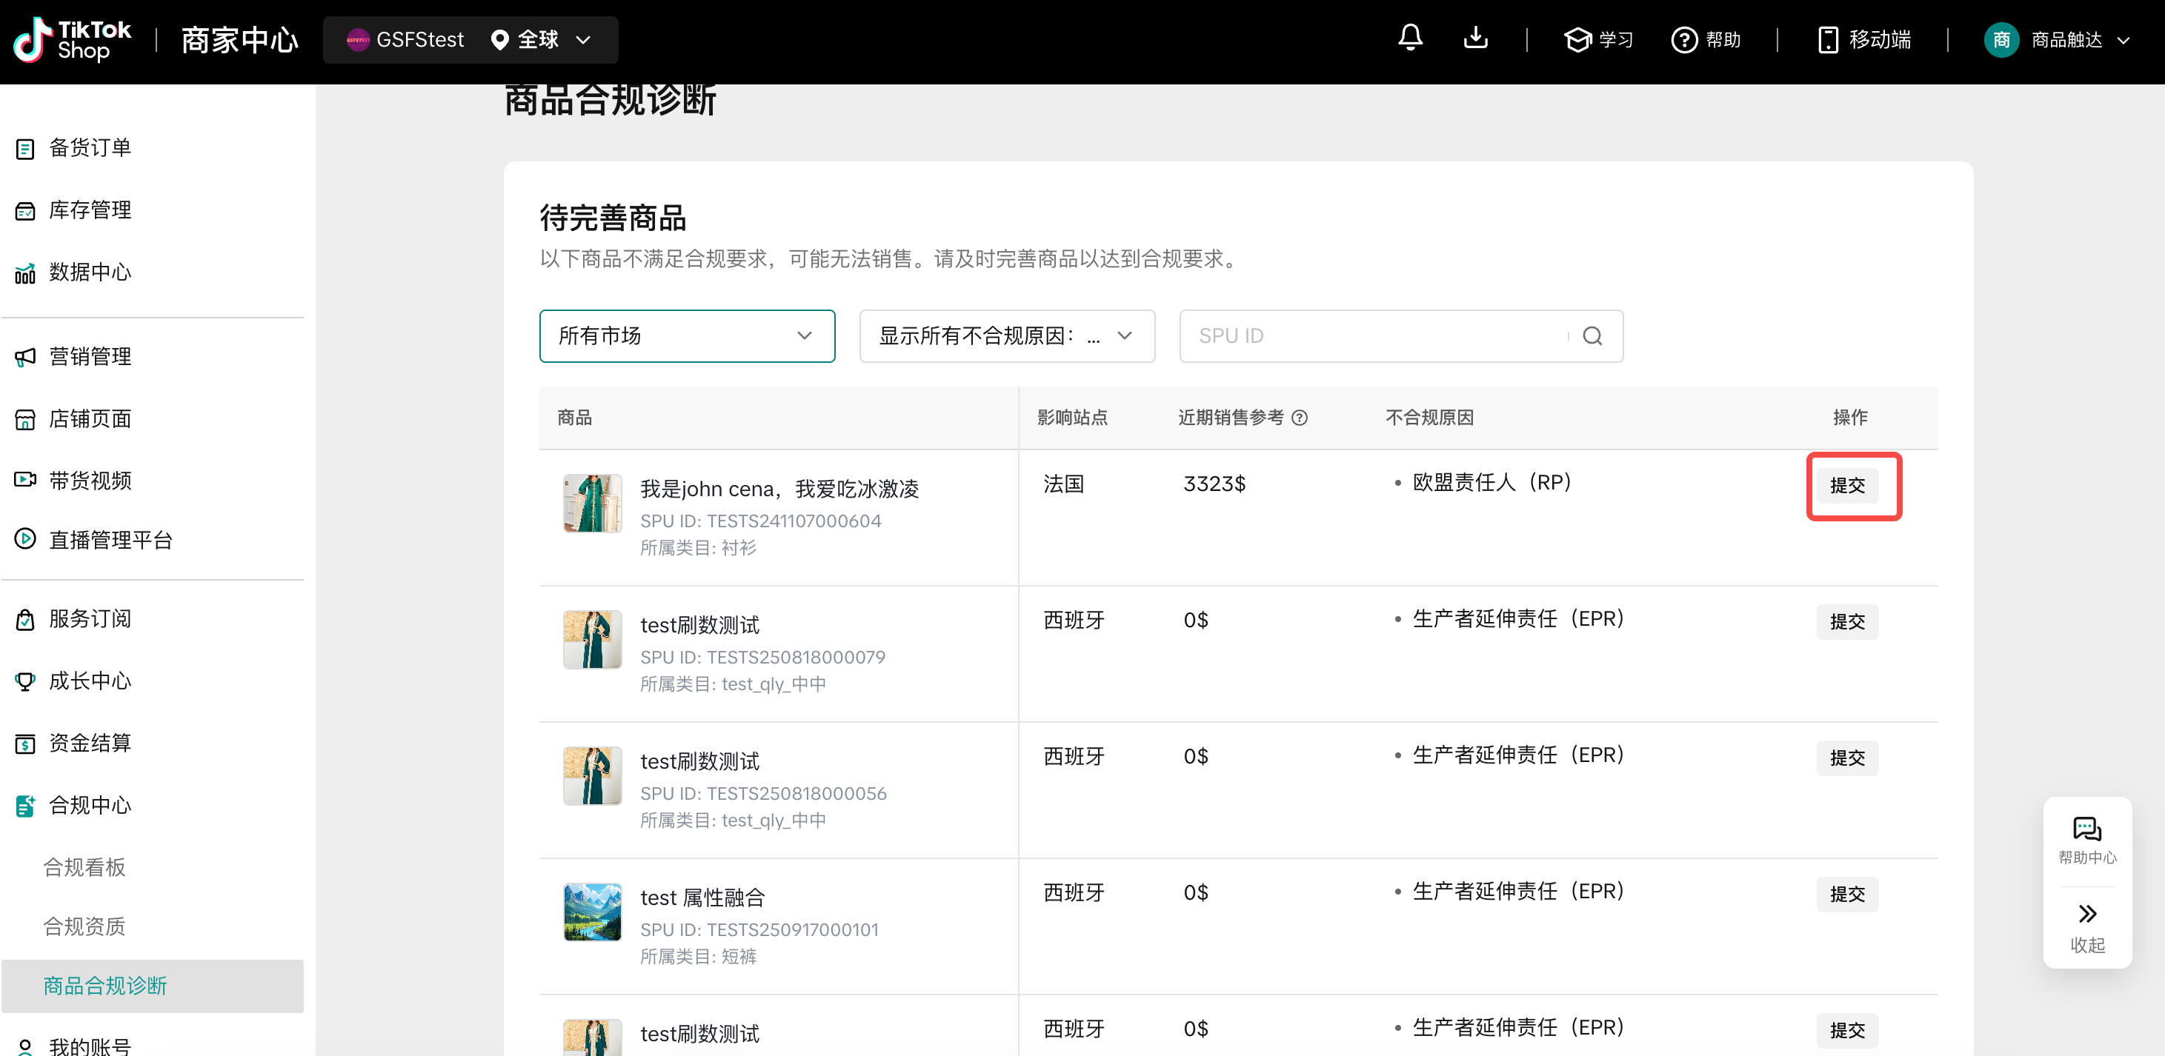The height and width of the screenshot is (1056, 2165).
Task: Click into the SPU ID search field
Action: coord(1378,336)
